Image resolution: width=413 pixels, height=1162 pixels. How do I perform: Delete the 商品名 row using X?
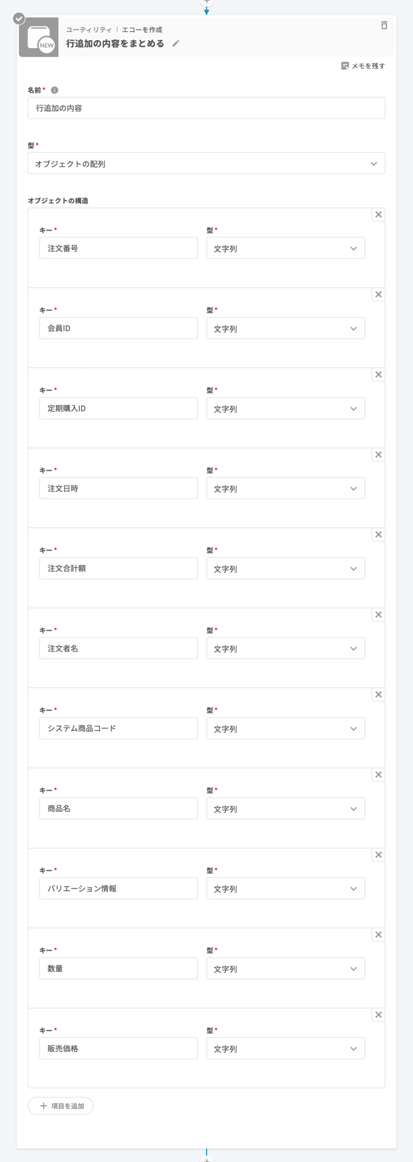(378, 775)
